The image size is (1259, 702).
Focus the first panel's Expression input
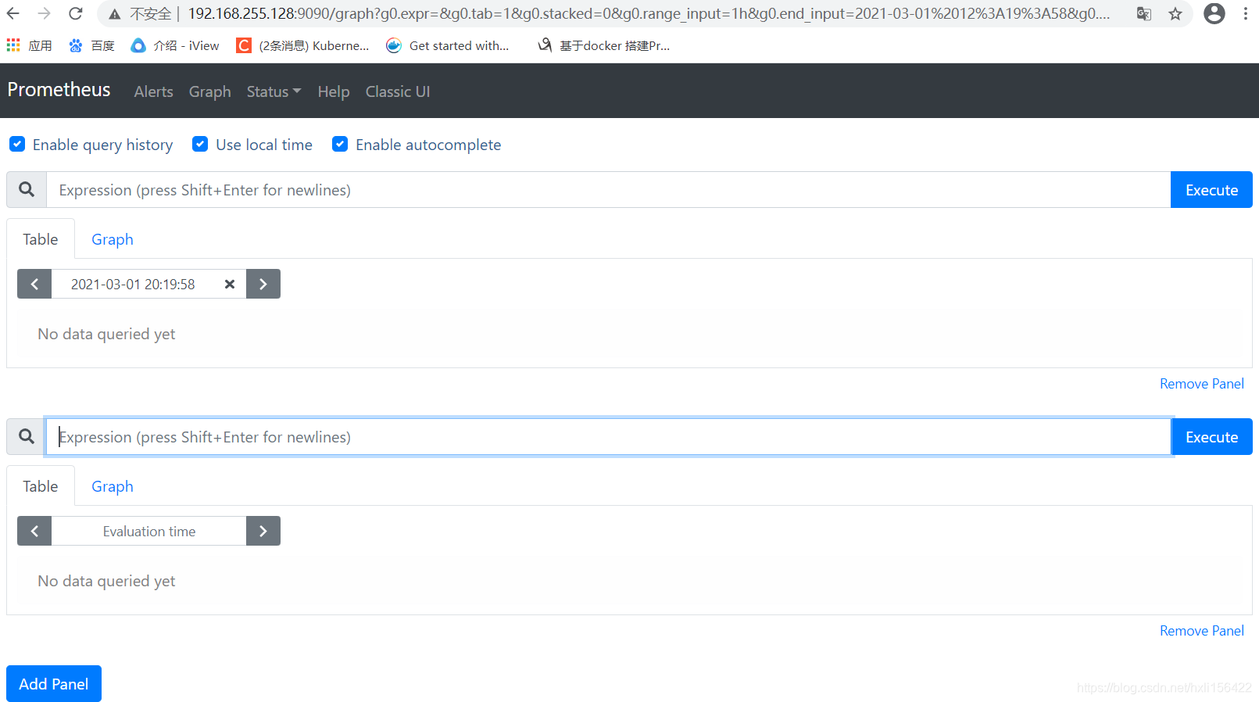click(608, 189)
